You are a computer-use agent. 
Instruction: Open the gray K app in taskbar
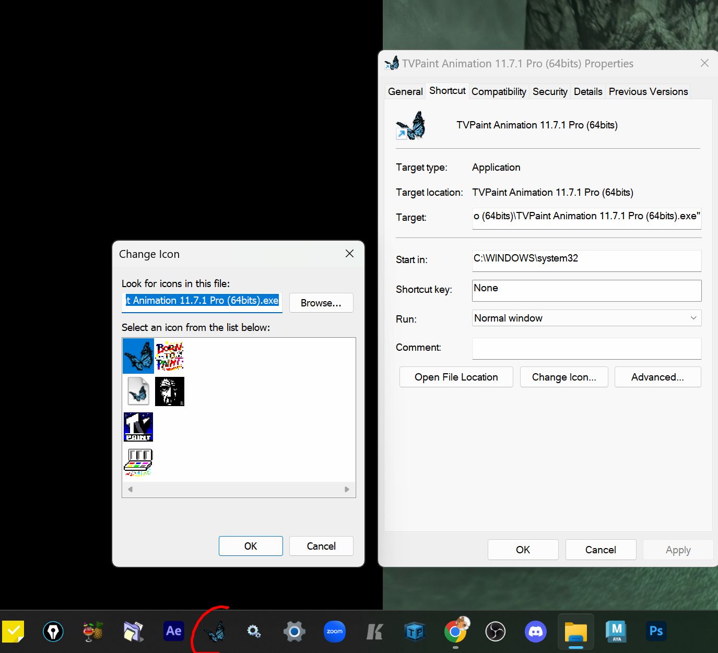(x=374, y=632)
